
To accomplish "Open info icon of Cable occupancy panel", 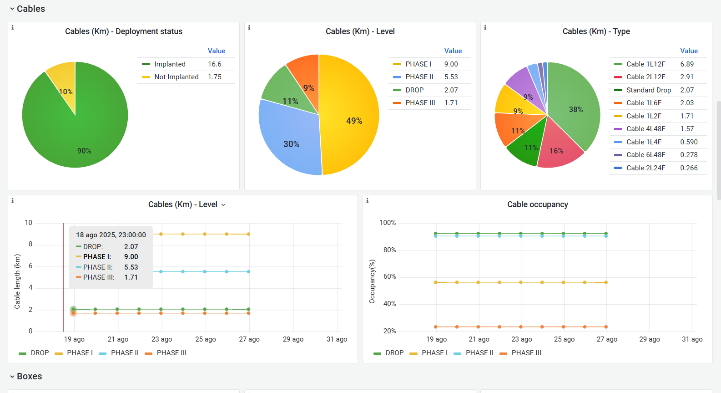I will [x=368, y=200].
